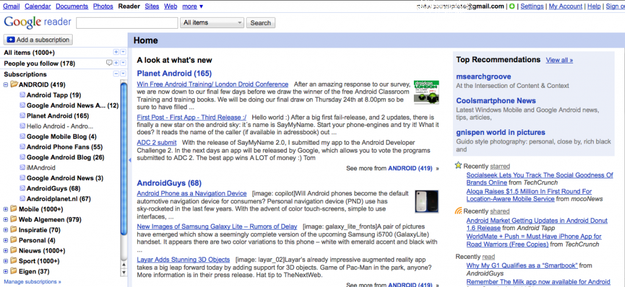Open the more menu in top navigation
625x287 pixels.
tap(193, 6)
